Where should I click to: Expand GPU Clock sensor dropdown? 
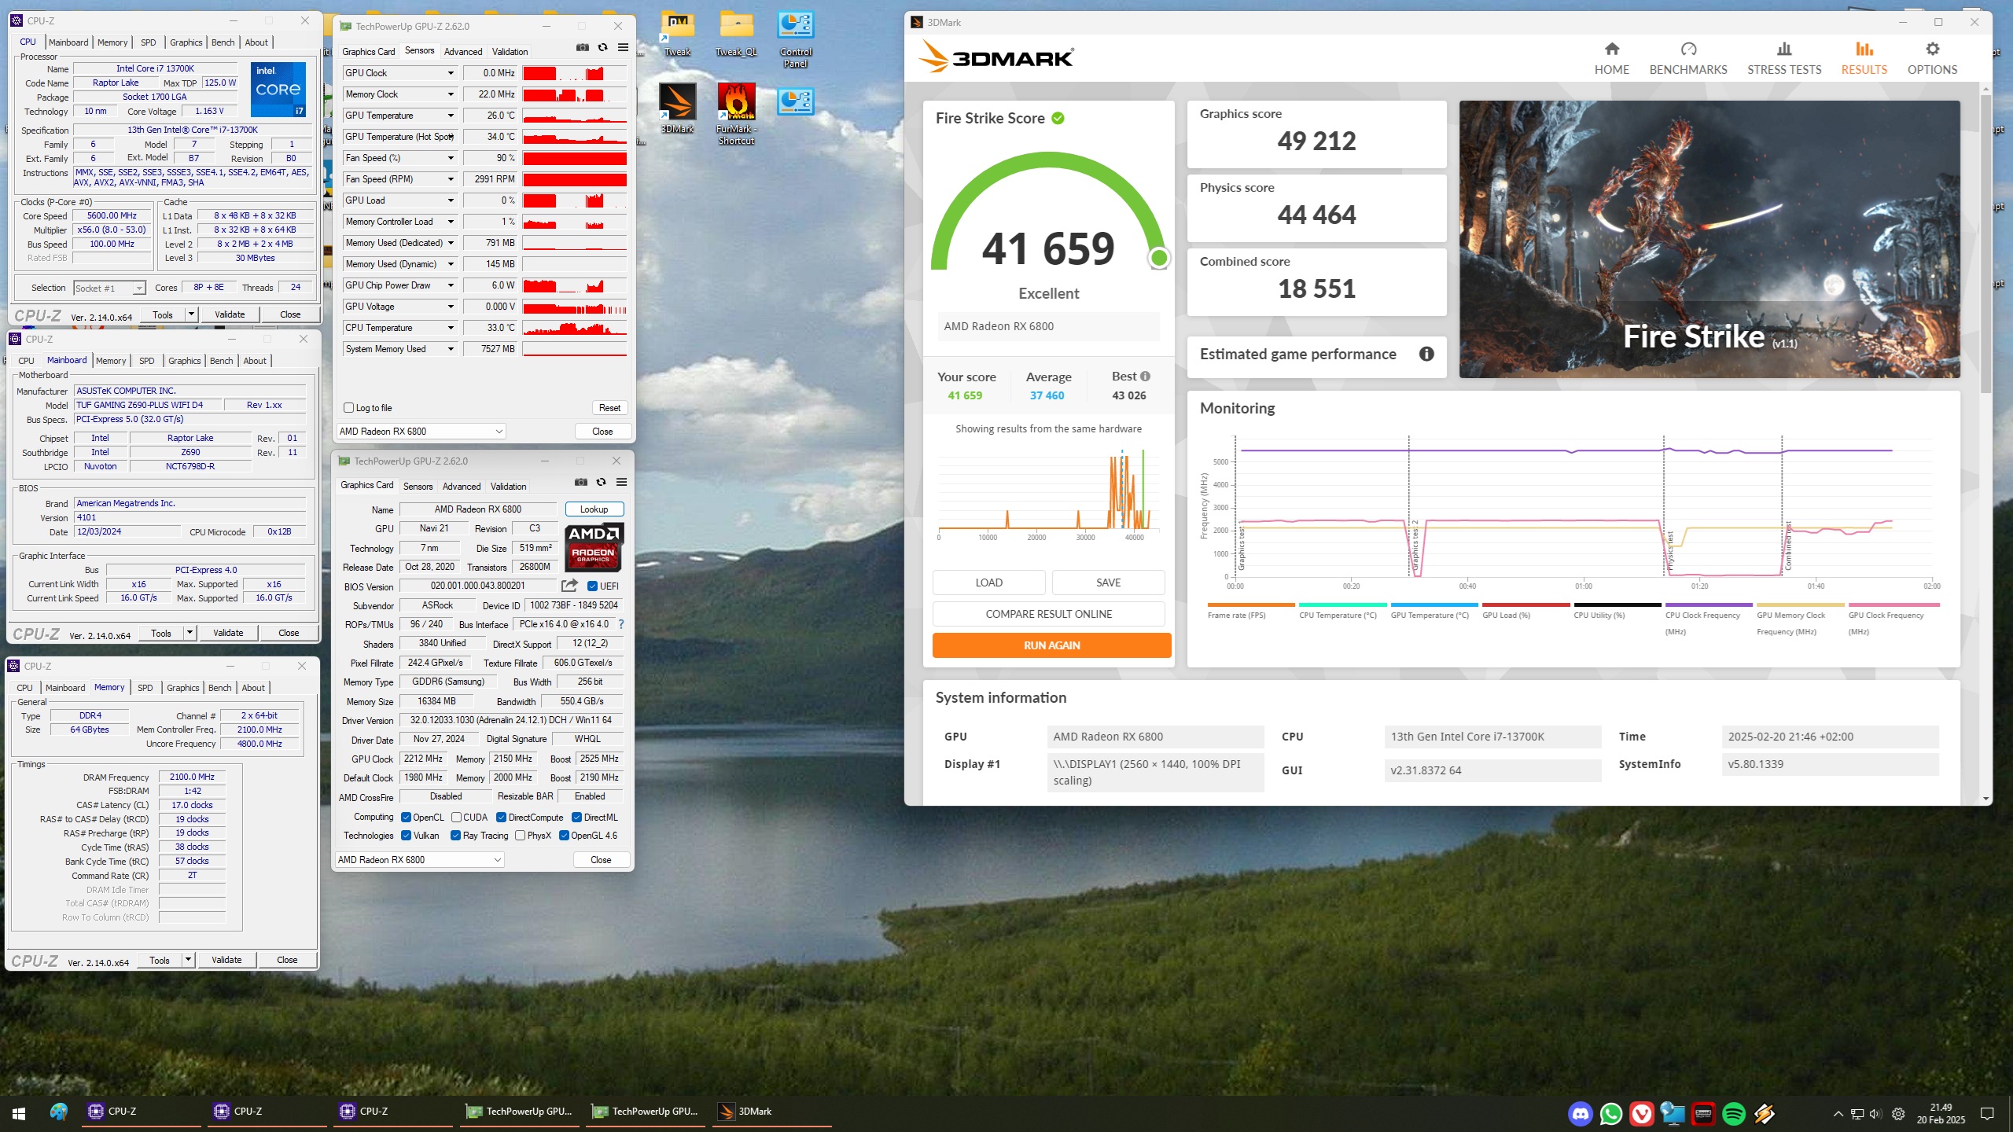tap(451, 73)
